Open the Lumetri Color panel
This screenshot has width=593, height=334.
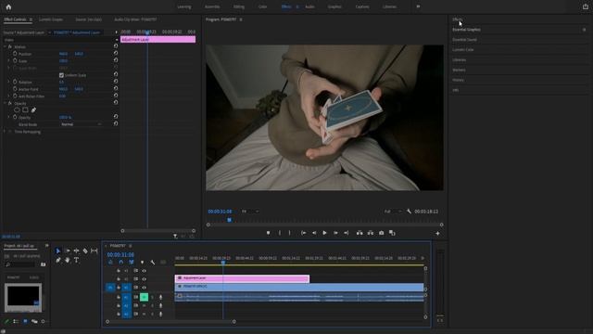click(x=463, y=49)
